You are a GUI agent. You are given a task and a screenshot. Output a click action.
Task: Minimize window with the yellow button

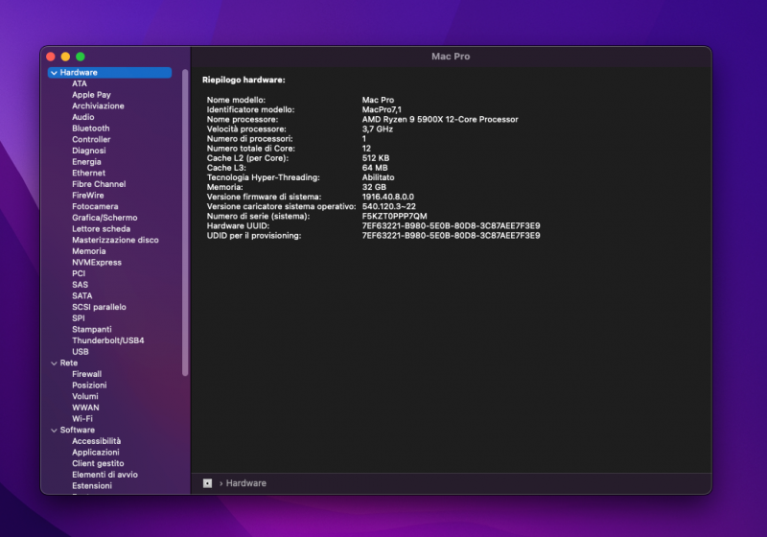pyautogui.click(x=65, y=58)
